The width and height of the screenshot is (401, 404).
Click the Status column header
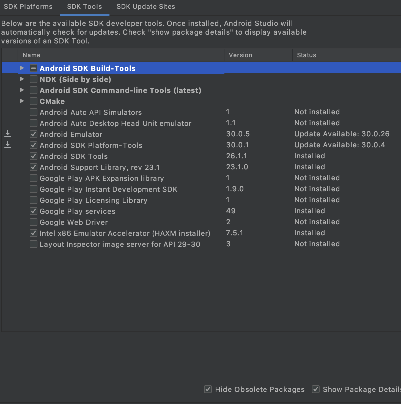pyautogui.click(x=306, y=55)
